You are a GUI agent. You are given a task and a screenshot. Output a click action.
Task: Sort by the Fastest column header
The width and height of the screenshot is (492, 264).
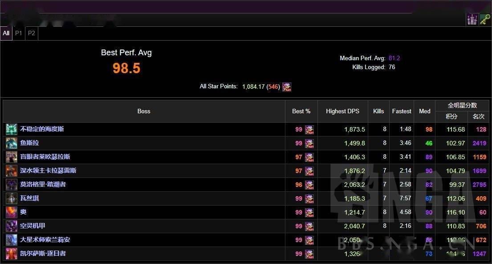pyautogui.click(x=402, y=111)
